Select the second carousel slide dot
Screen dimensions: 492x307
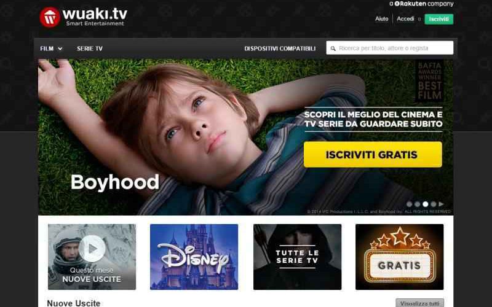coord(418,204)
